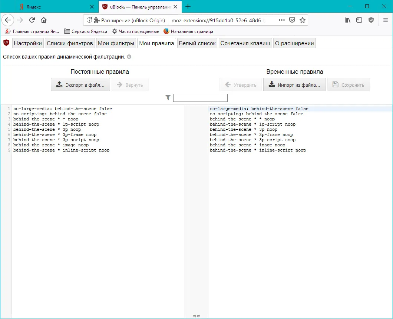Image resolution: width=393 pixels, height=319 pixels.
Task: Open a new browser tab
Action: pyautogui.click(x=188, y=7)
